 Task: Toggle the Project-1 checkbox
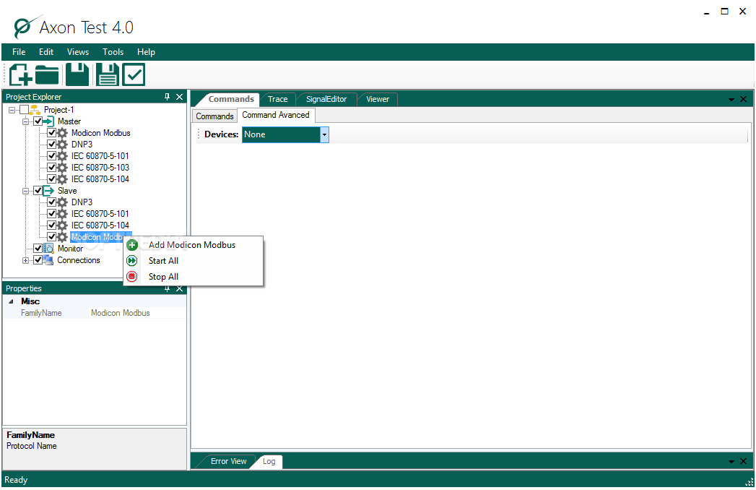[24, 110]
